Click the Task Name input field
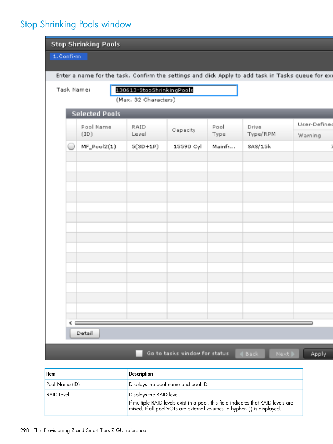 tap(174, 90)
